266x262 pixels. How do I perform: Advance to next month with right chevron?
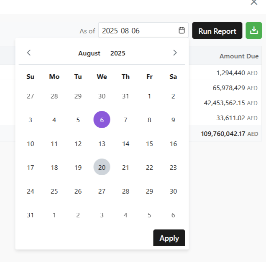click(x=175, y=53)
